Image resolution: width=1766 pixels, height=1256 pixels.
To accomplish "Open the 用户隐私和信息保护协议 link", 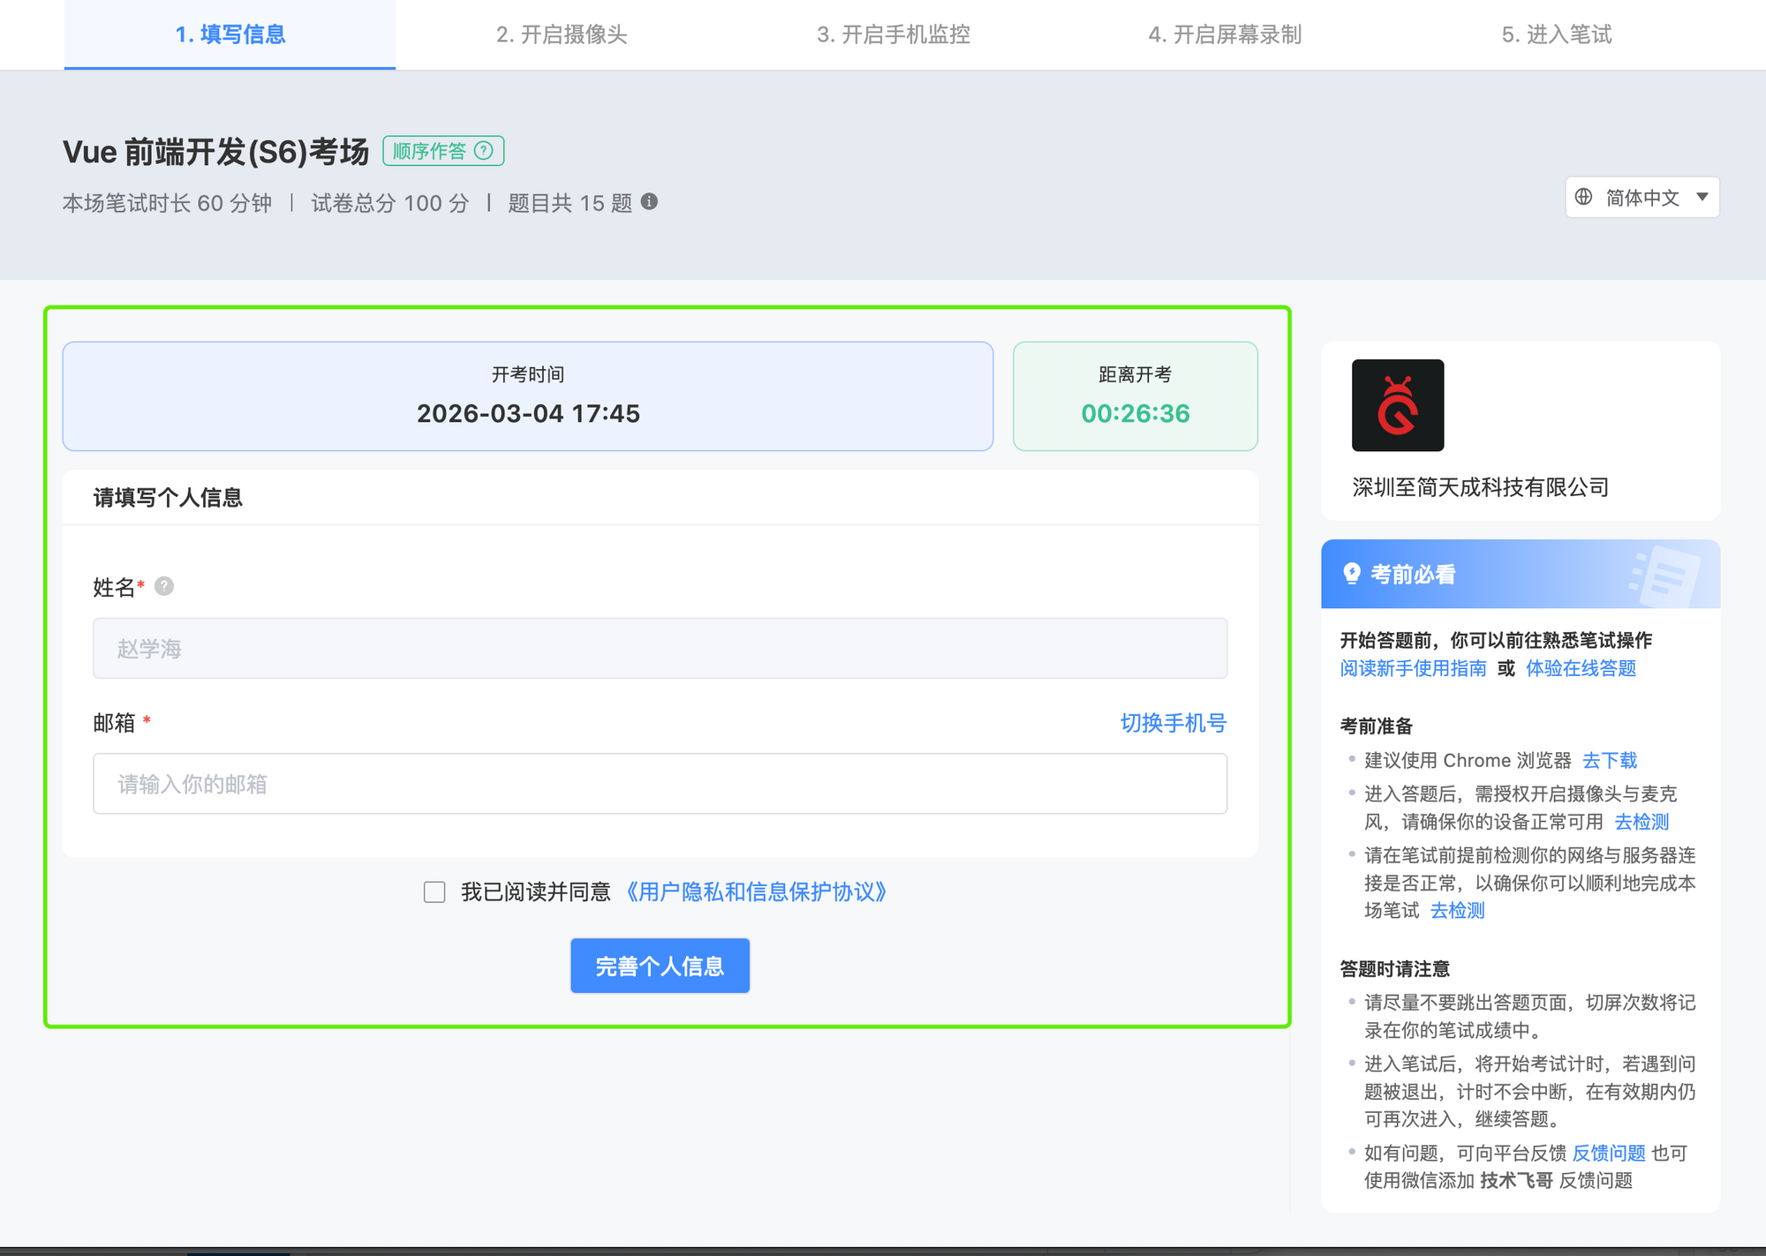I will tap(756, 892).
